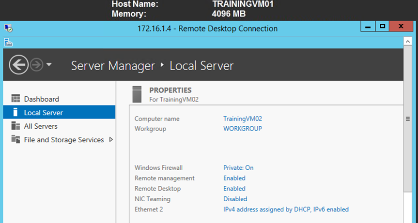The height and width of the screenshot is (223, 418).
Task: Click the small toolbar icon below the RDP title bar icon
Action: pos(8,42)
